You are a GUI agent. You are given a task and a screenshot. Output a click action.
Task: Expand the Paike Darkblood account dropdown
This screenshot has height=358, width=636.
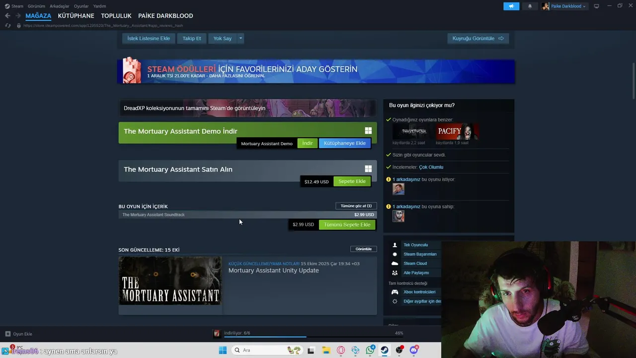pyautogui.click(x=584, y=6)
